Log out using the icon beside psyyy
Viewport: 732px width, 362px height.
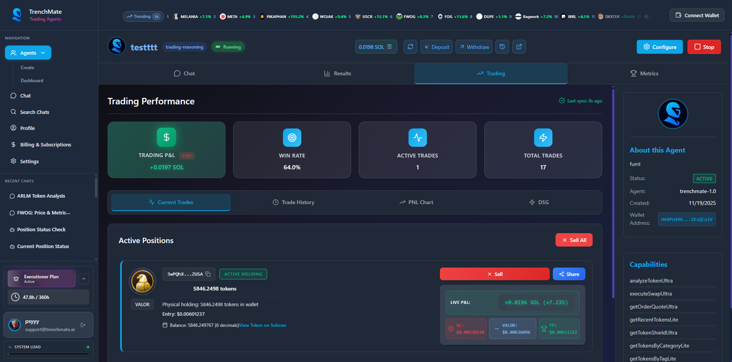[83, 325]
